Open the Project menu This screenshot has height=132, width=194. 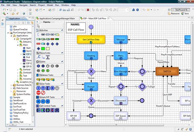41,5
